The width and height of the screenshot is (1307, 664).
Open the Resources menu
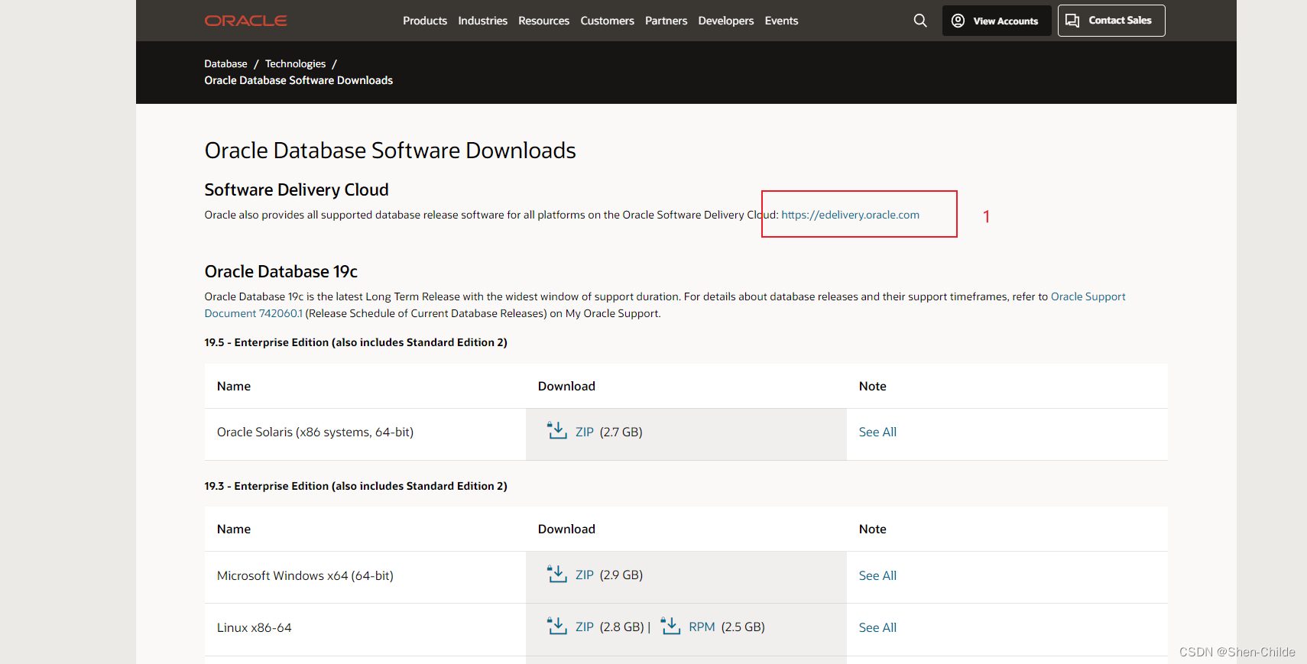coord(543,21)
